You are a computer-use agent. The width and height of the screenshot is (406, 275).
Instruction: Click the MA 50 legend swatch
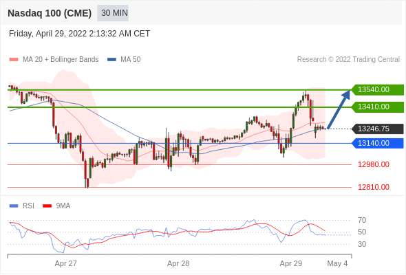(111, 60)
